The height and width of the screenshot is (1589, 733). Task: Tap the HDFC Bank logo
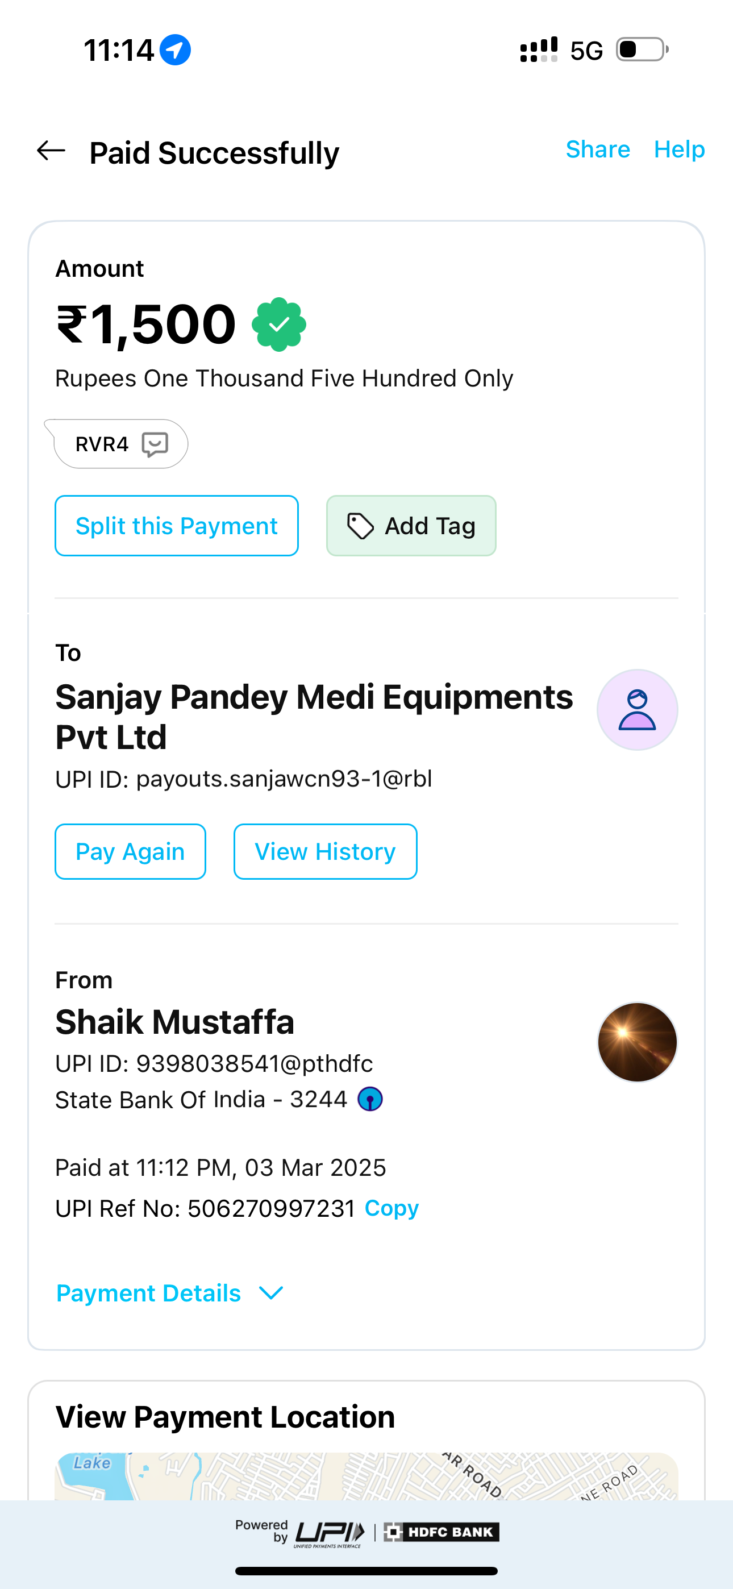[442, 1532]
